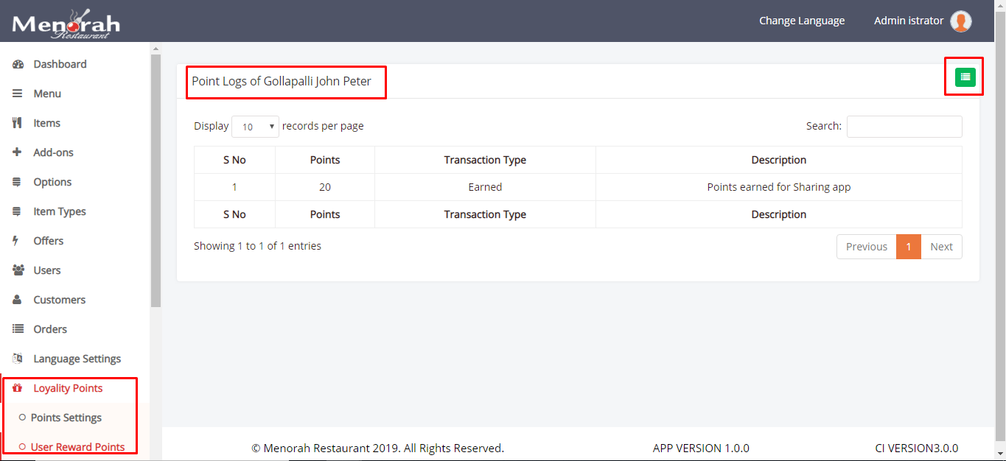The image size is (1006, 461).
Task: Click the Previous pagination button
Action: (866, 247)
